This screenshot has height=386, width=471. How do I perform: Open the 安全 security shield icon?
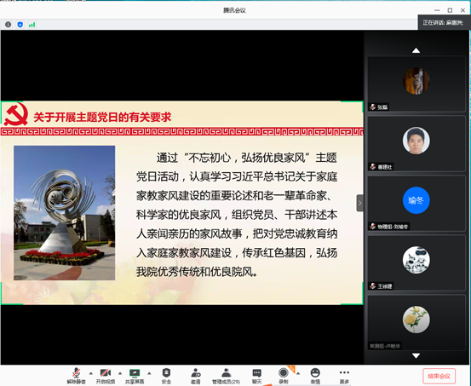coord(166,376)
